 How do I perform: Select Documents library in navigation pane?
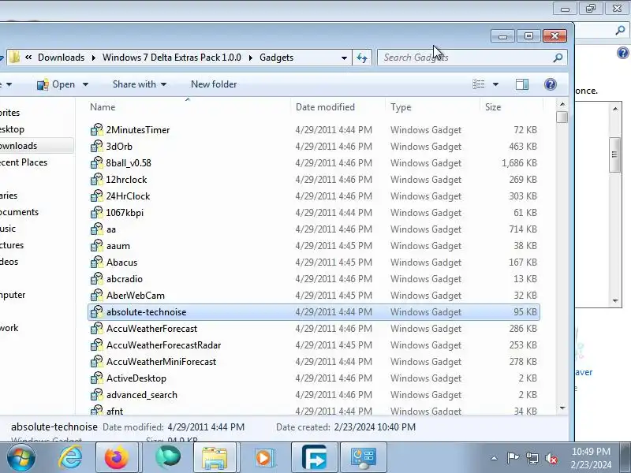pos(19,212)
